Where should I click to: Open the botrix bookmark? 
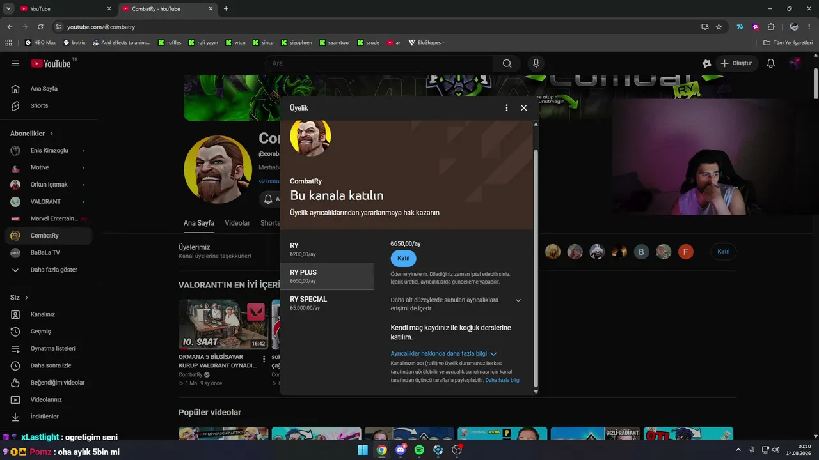click(74, 43)
